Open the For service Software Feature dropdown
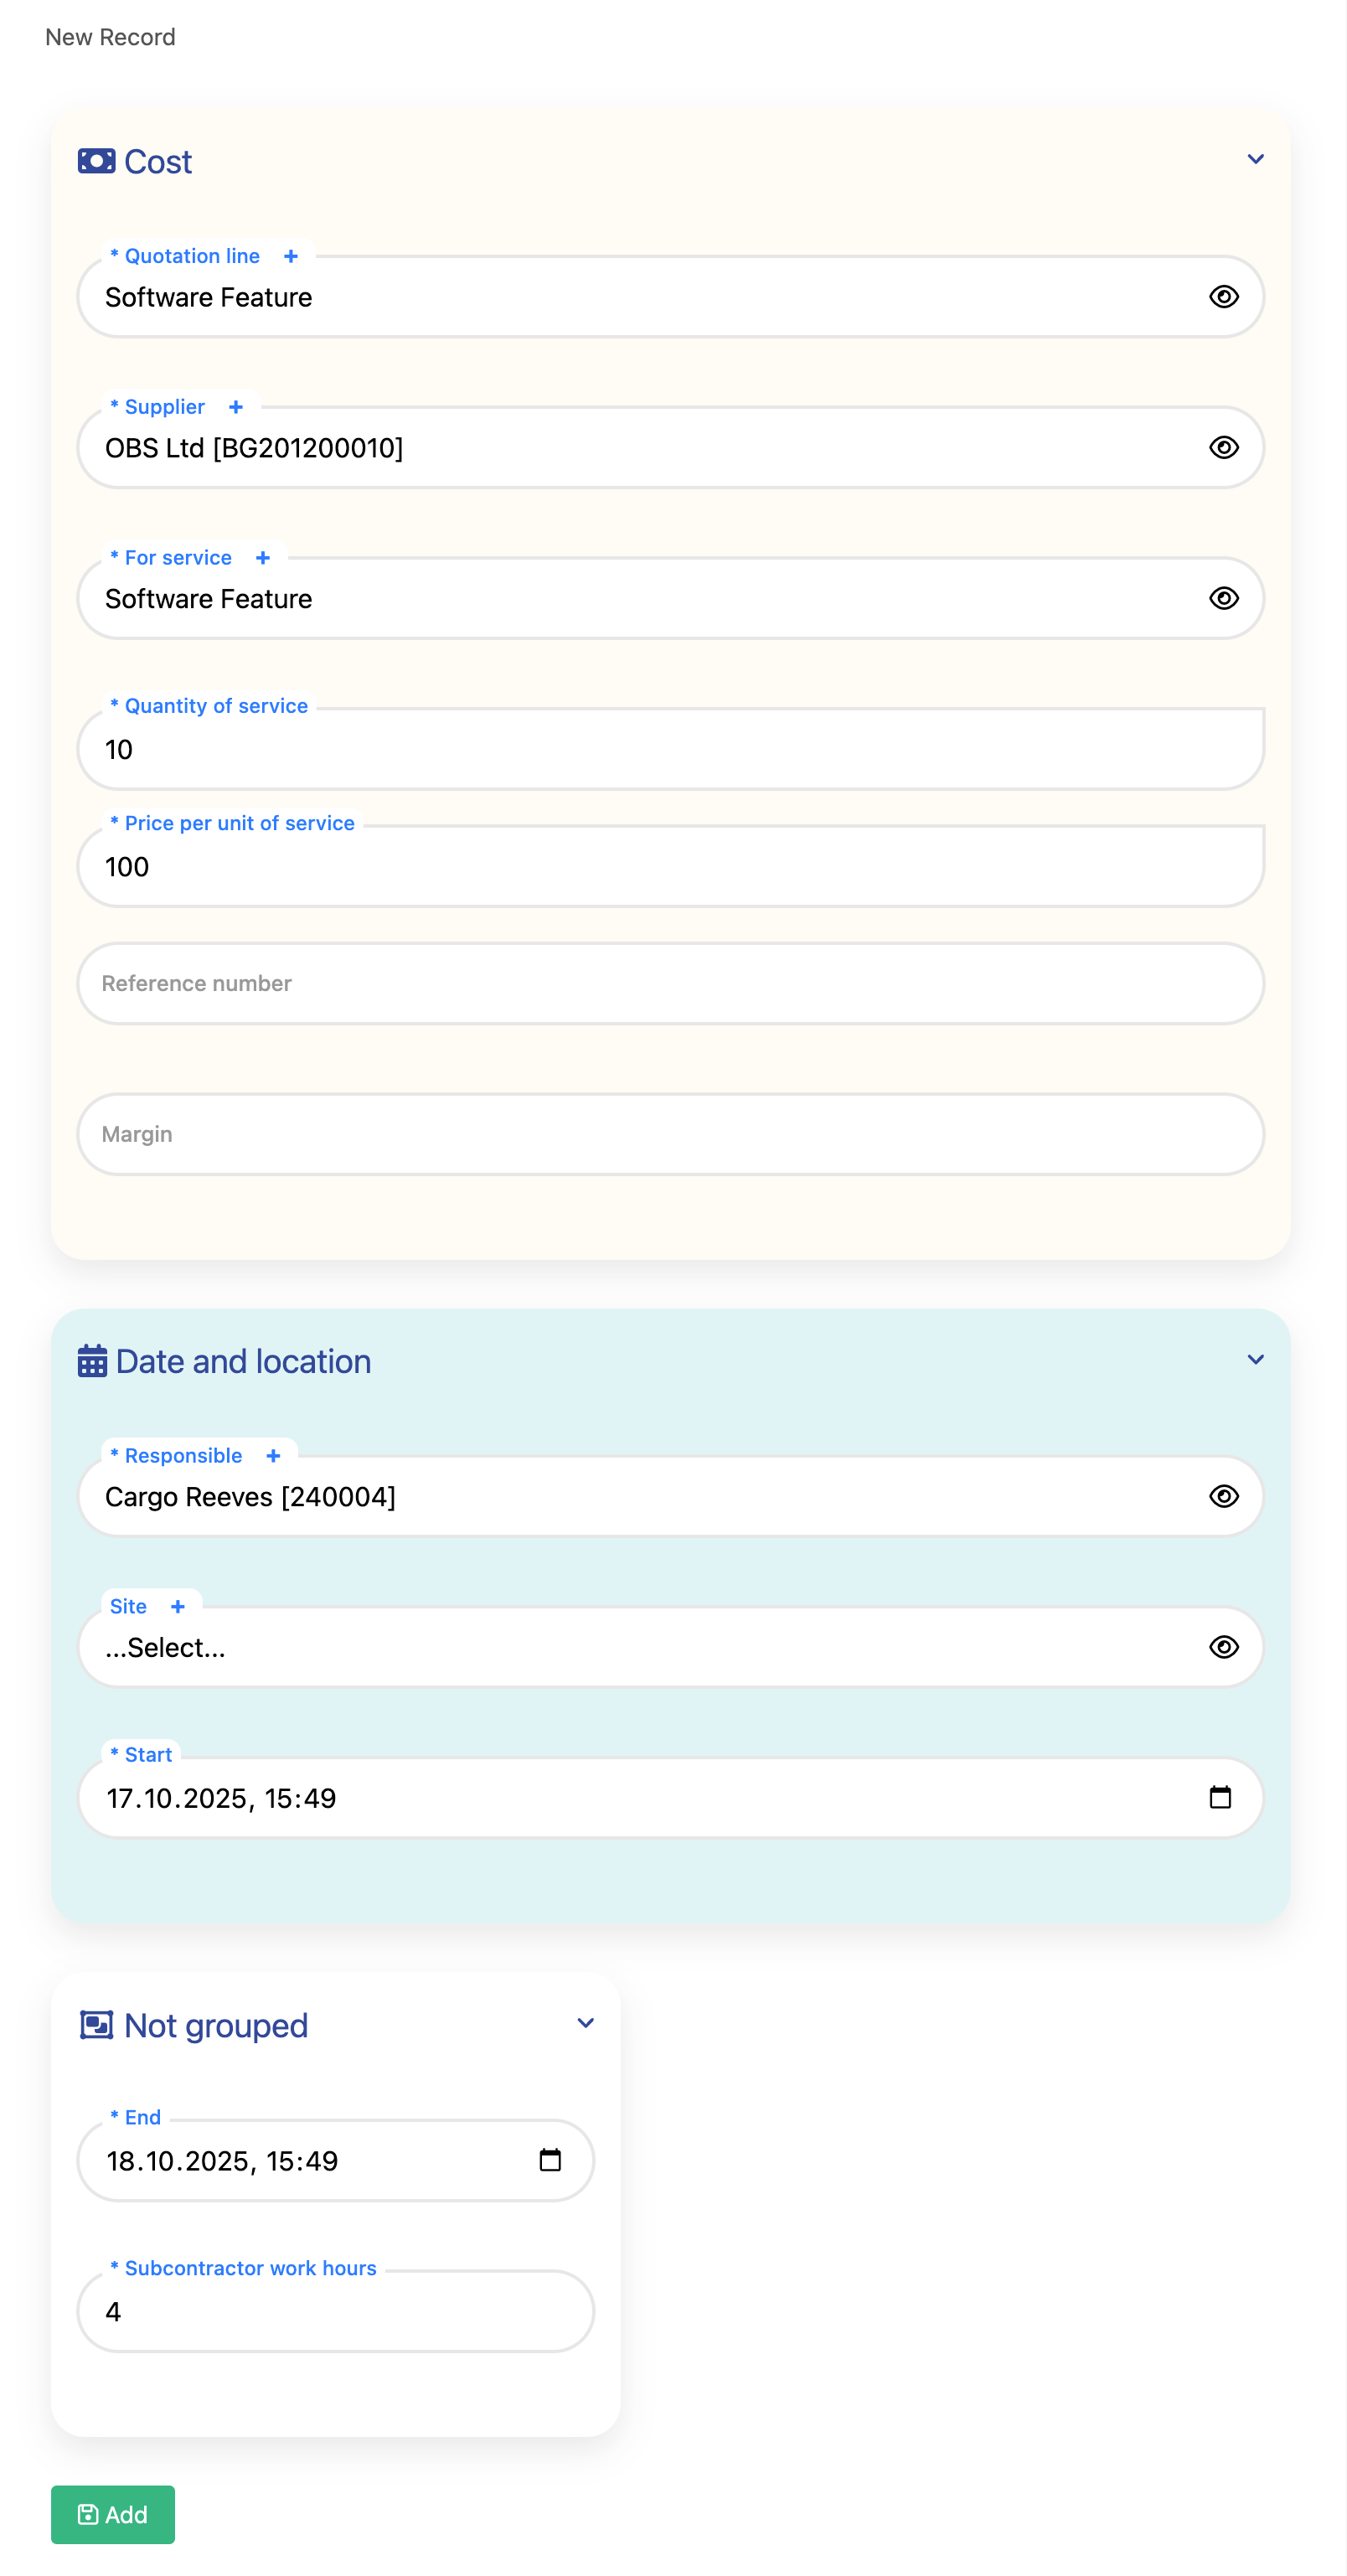 [640, 599]
